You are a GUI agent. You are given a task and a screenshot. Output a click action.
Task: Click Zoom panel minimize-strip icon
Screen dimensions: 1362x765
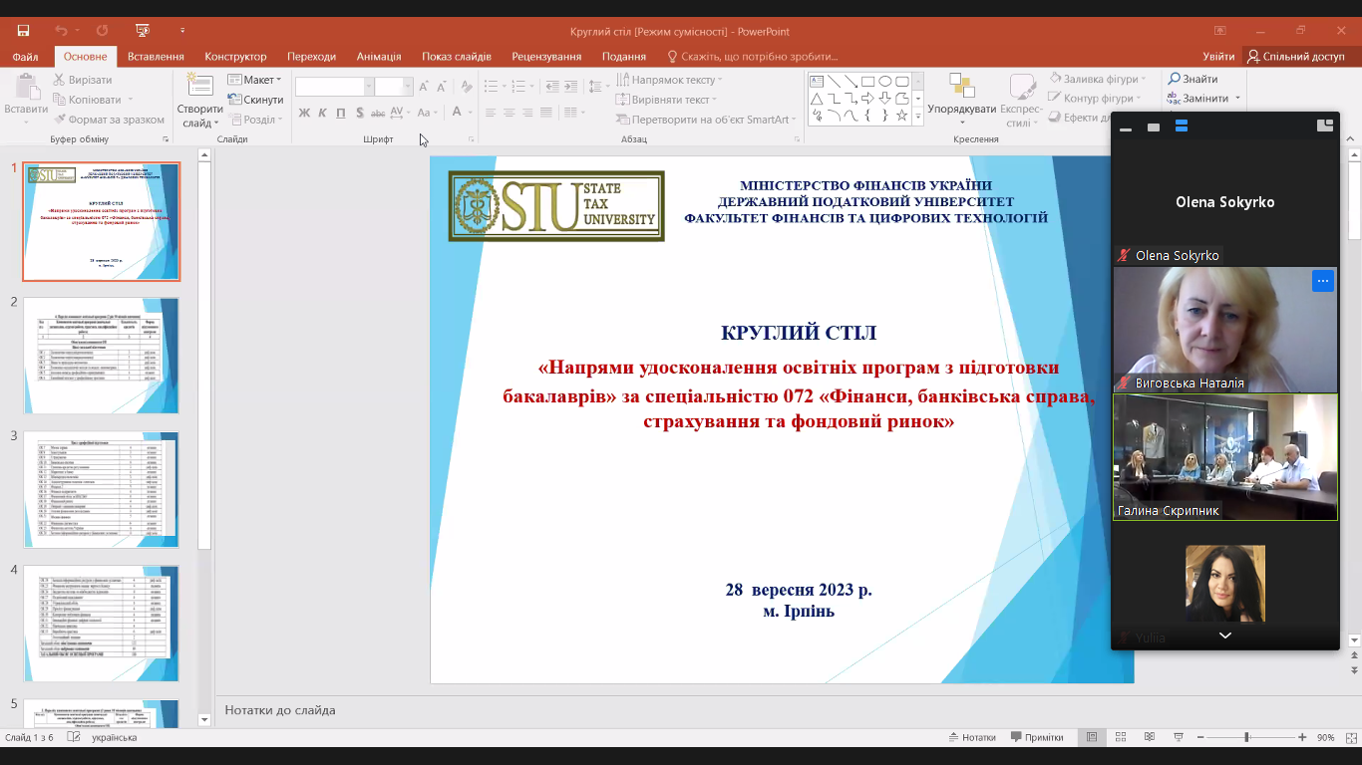[1126, 129]
